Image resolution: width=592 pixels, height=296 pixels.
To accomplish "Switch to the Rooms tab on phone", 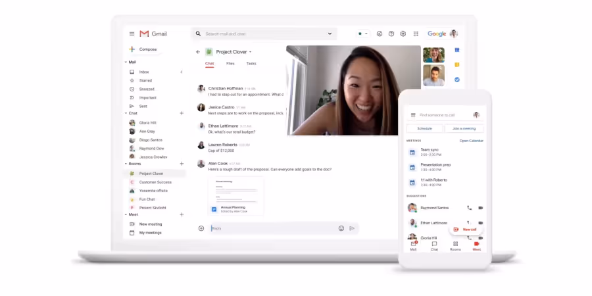I will point(455,246).
